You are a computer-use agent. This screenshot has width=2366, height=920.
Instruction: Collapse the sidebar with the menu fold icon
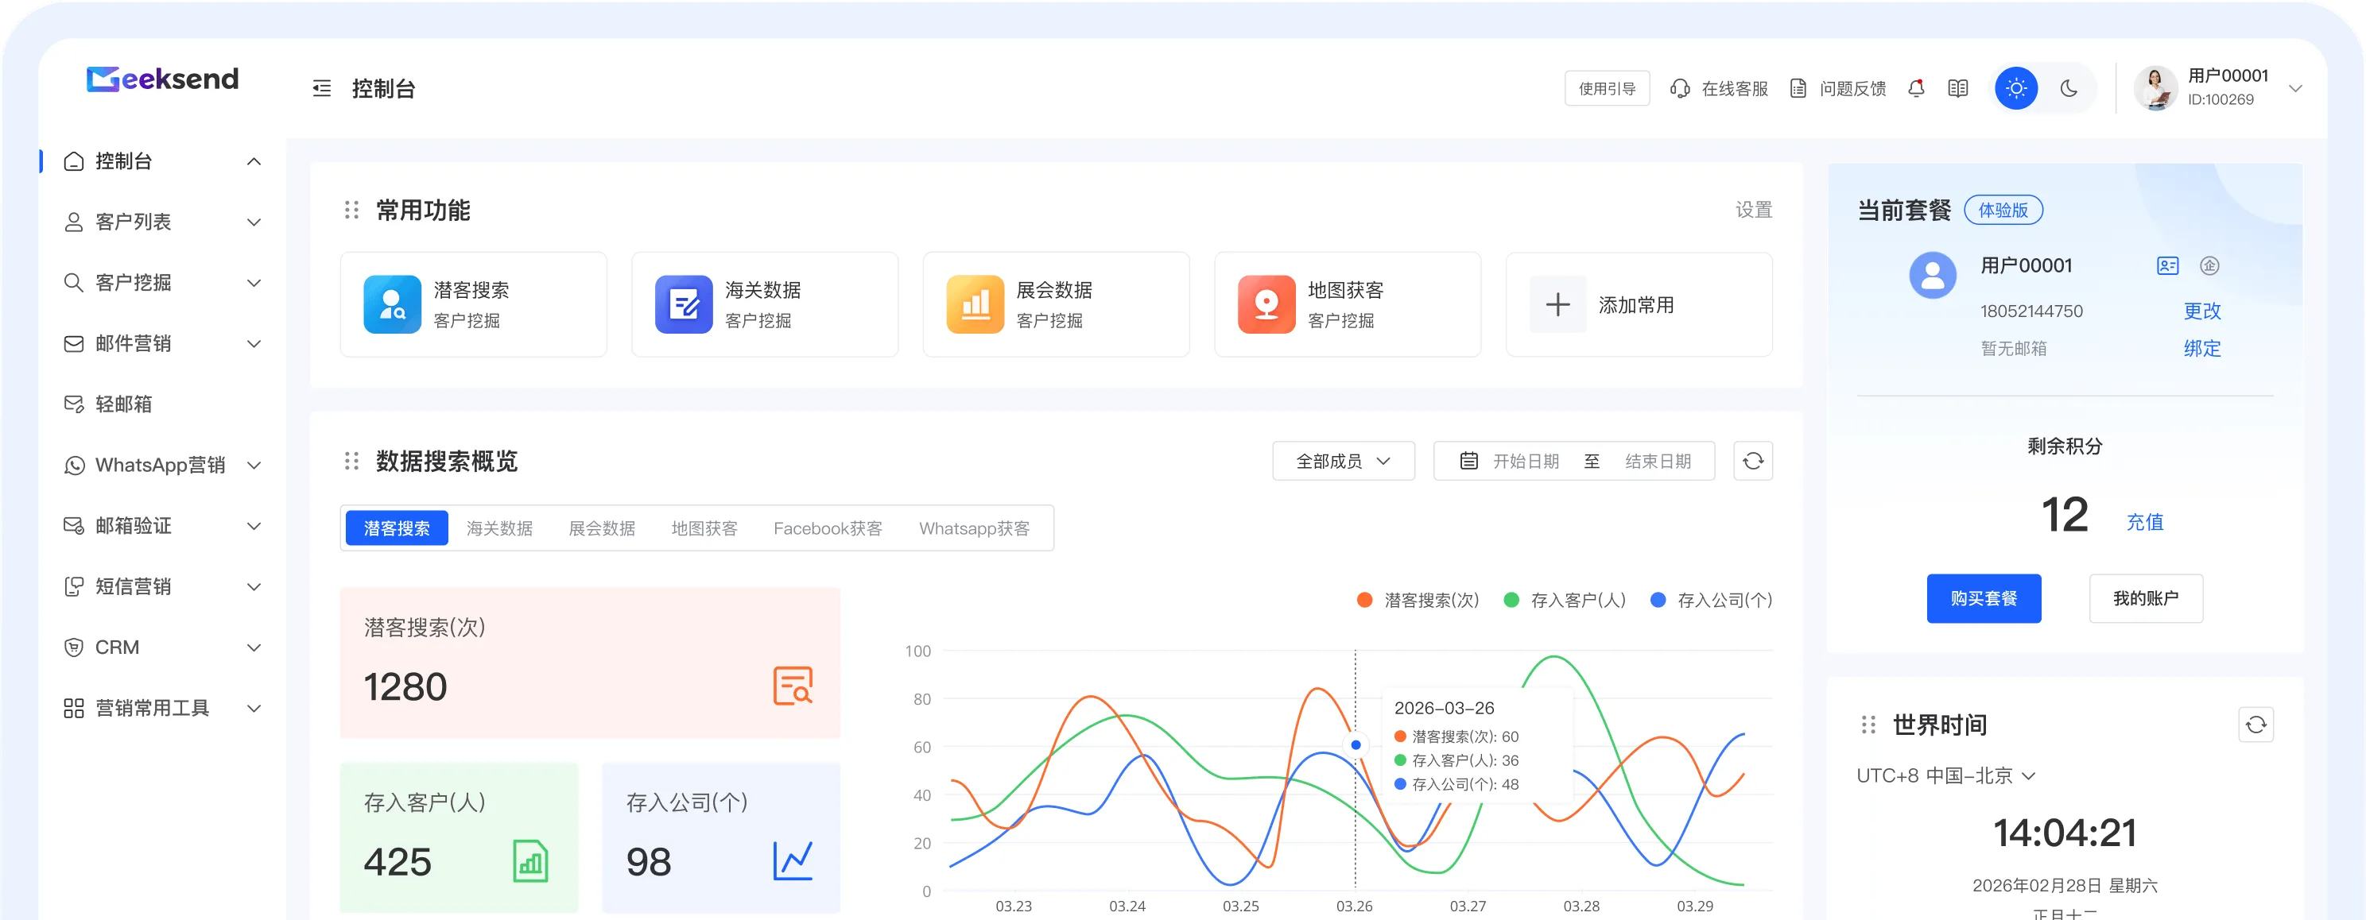(321, 88)
